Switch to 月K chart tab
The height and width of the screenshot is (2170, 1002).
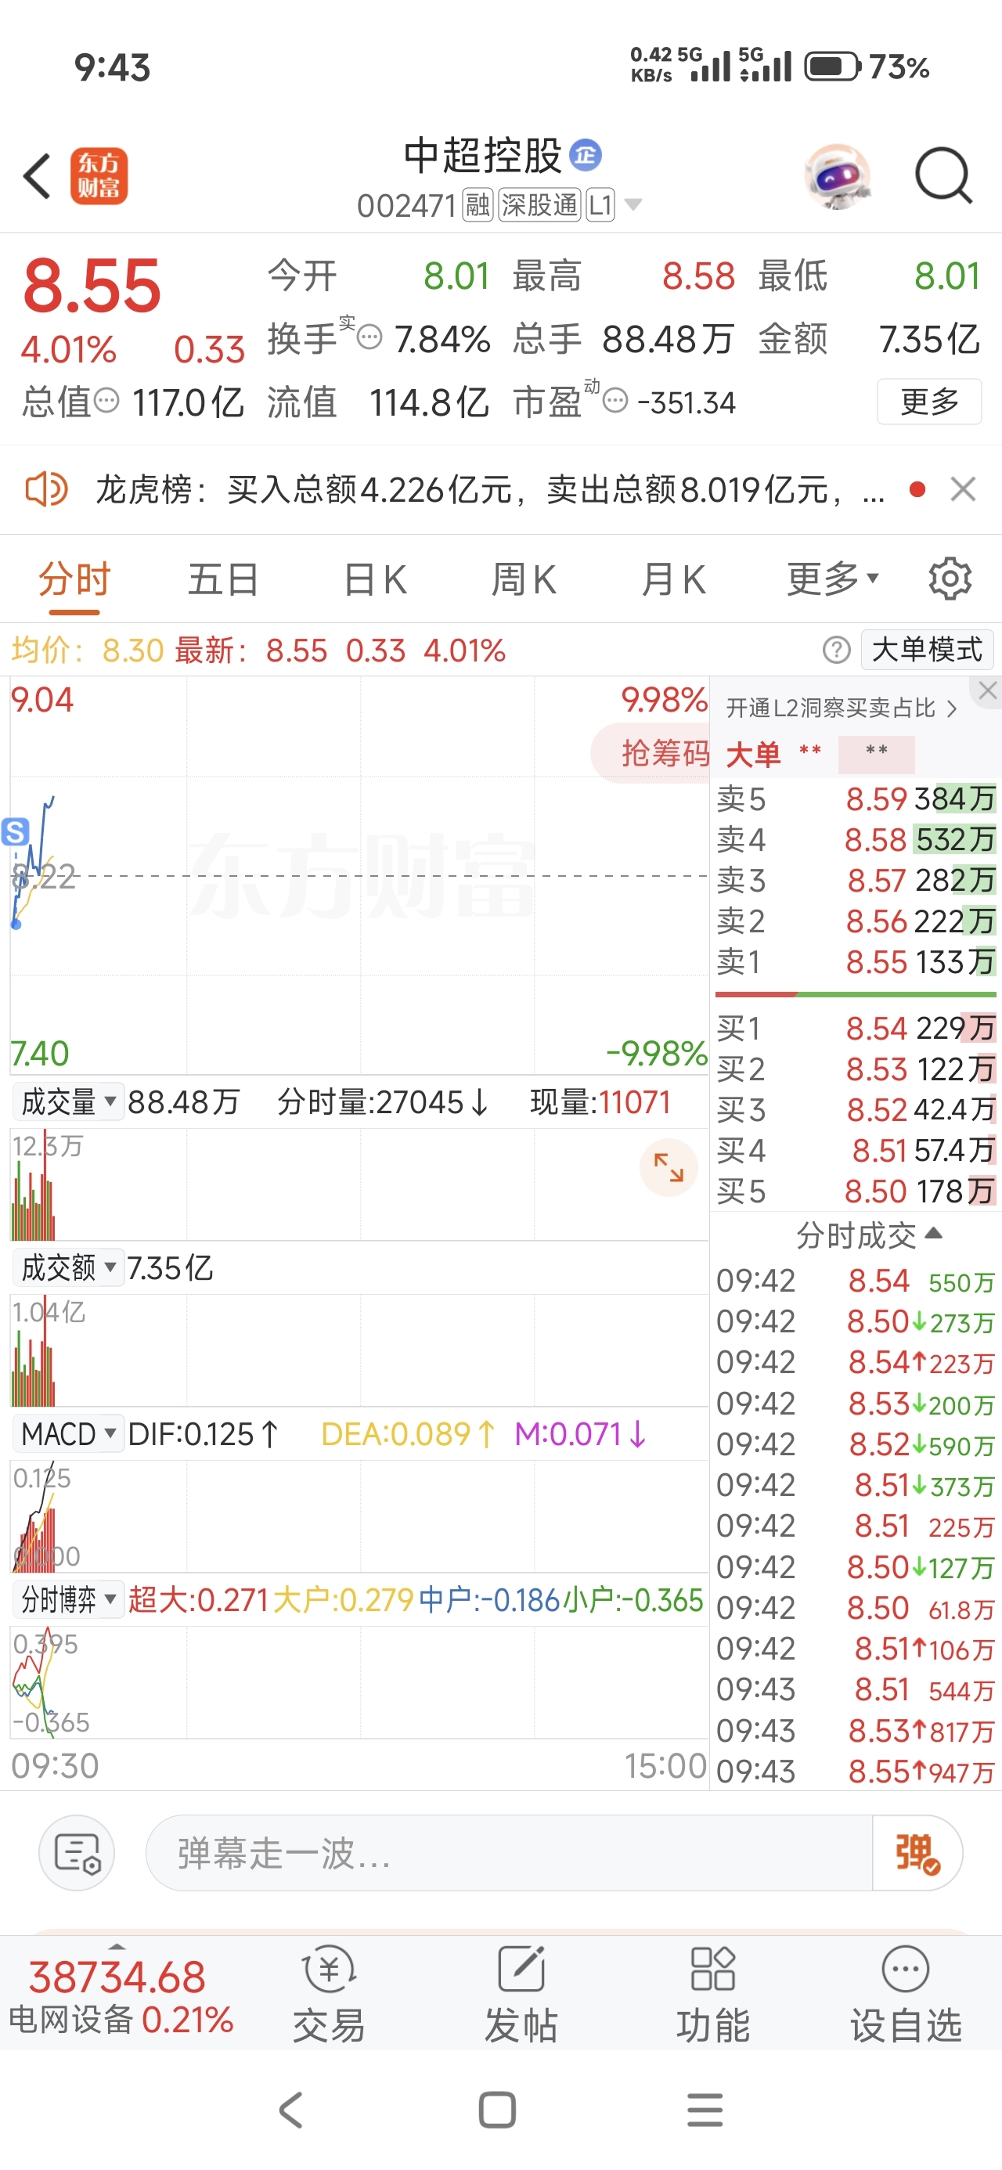(x=672, y=579)
